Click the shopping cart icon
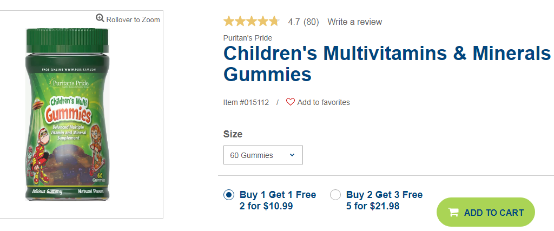 pyautogui.click(x=453, y=212)
